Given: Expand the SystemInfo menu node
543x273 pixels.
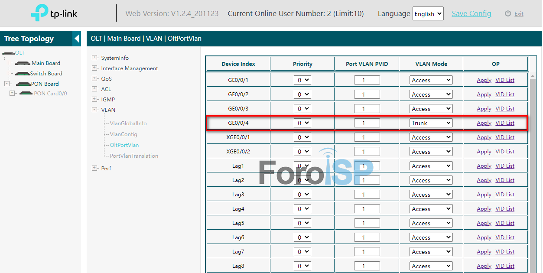Looking at the screenshot, I should (x=95, y=58).
